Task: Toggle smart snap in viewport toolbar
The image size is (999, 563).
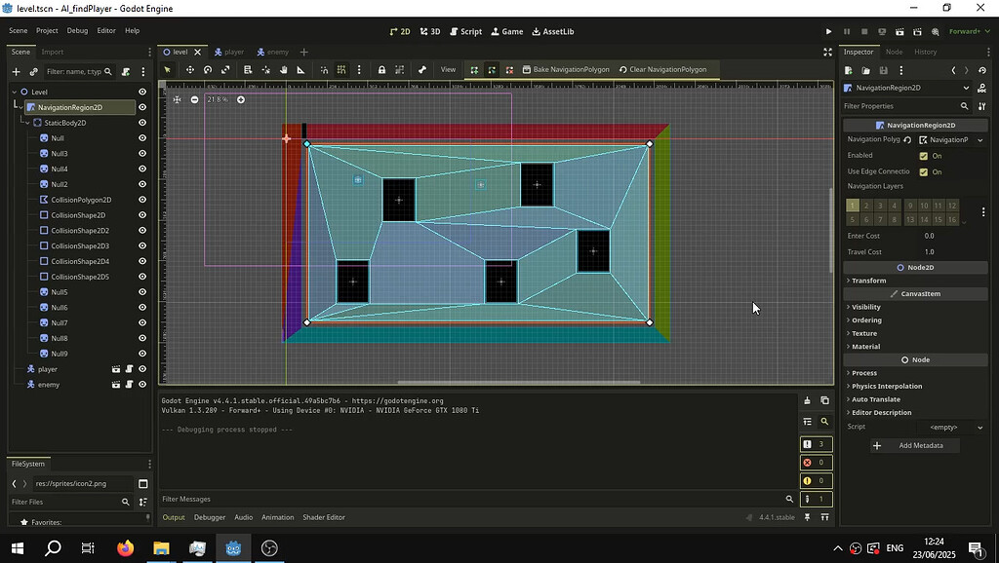Action: [324, 69]
